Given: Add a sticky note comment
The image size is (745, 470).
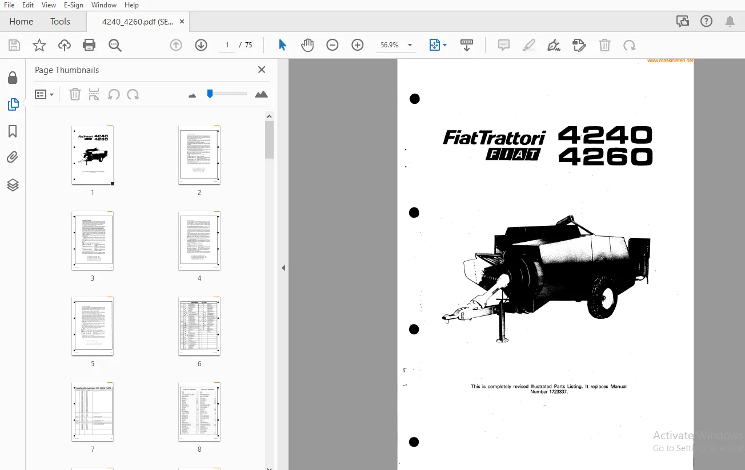Looking at the screenshot, I should click(x=504, y=45).
